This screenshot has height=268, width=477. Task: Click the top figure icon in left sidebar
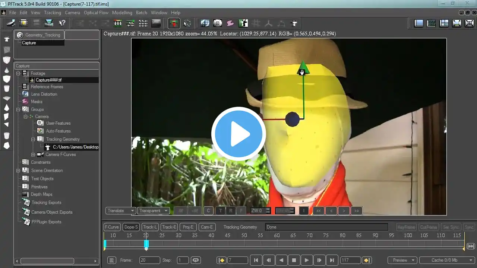pos(6,39)
